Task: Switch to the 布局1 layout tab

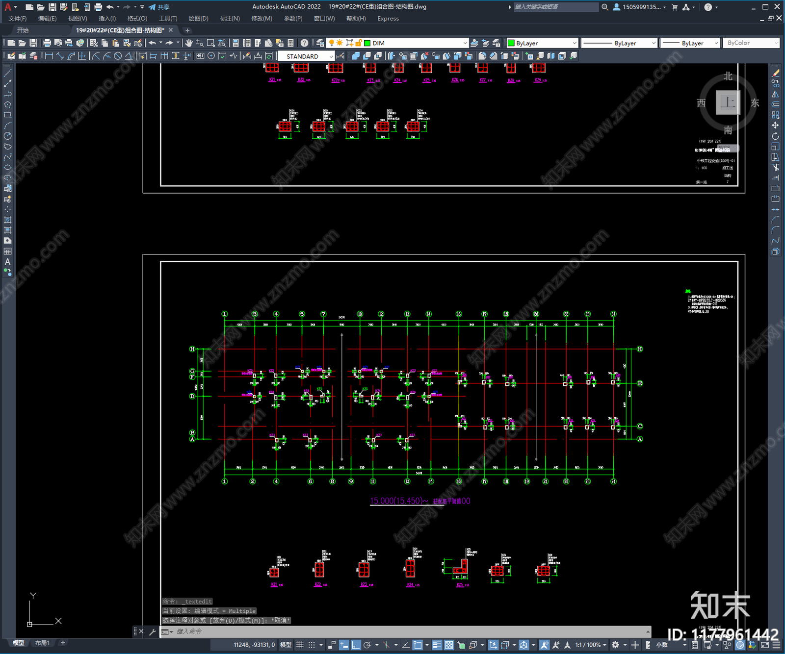Action: tap(42, 643)
